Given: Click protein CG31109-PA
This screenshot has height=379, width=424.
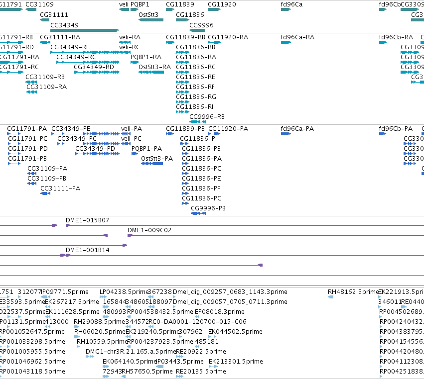Looking at the screenshot, I should (x=47, y=169).
